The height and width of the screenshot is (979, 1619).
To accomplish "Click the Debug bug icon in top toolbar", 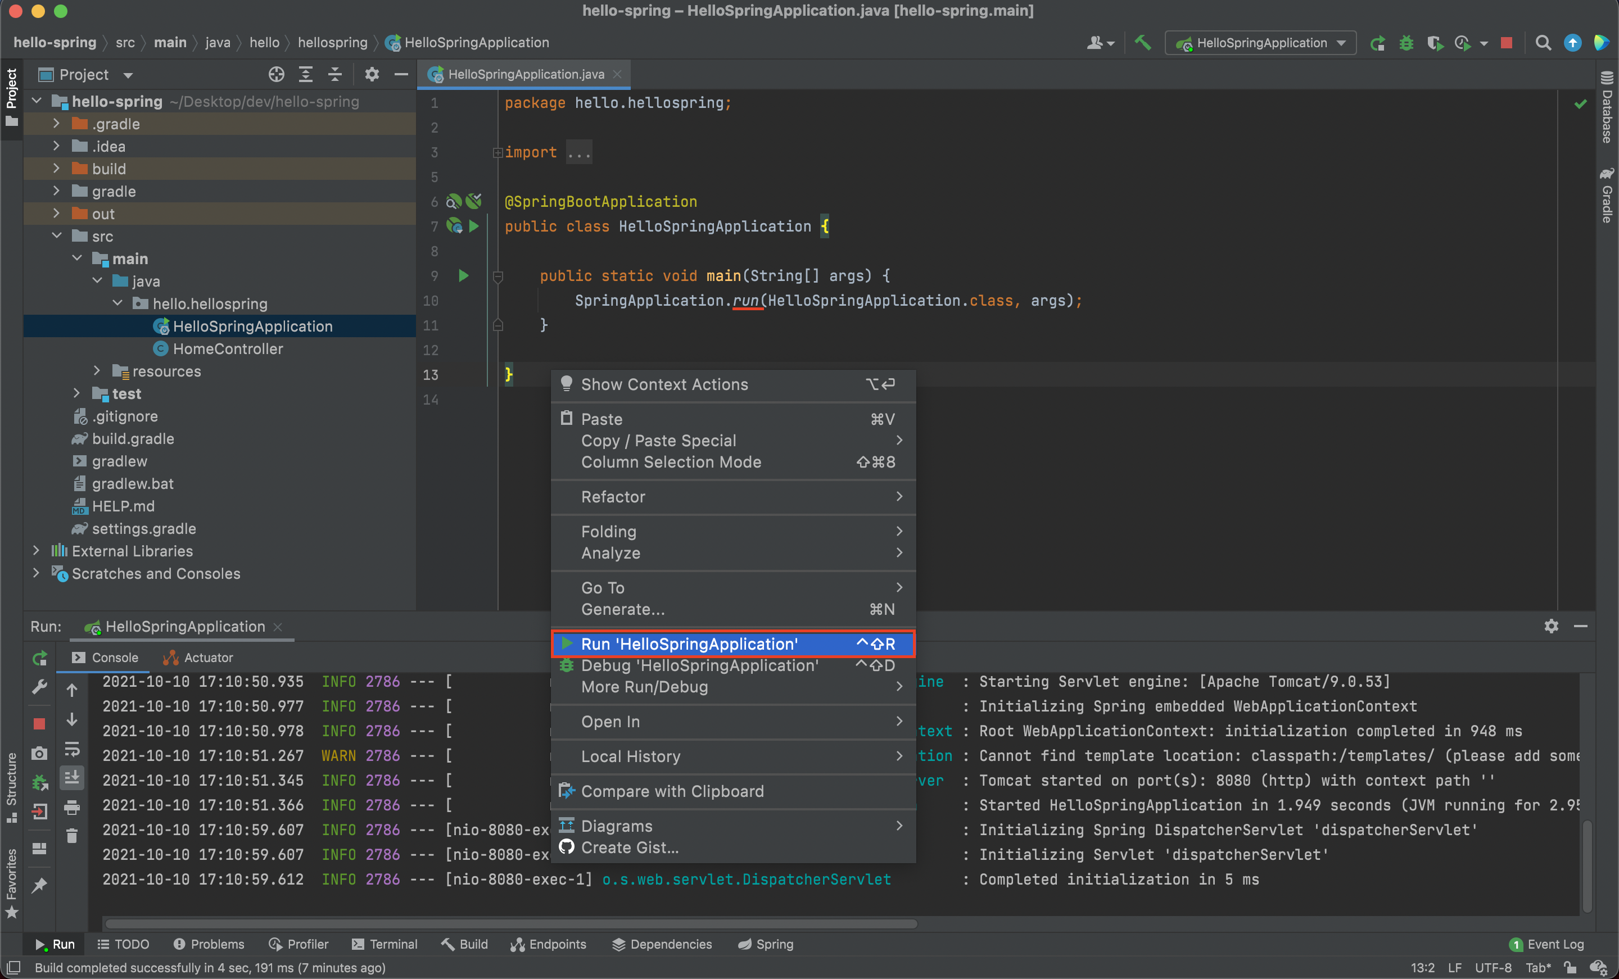I will pos(1405,43).
